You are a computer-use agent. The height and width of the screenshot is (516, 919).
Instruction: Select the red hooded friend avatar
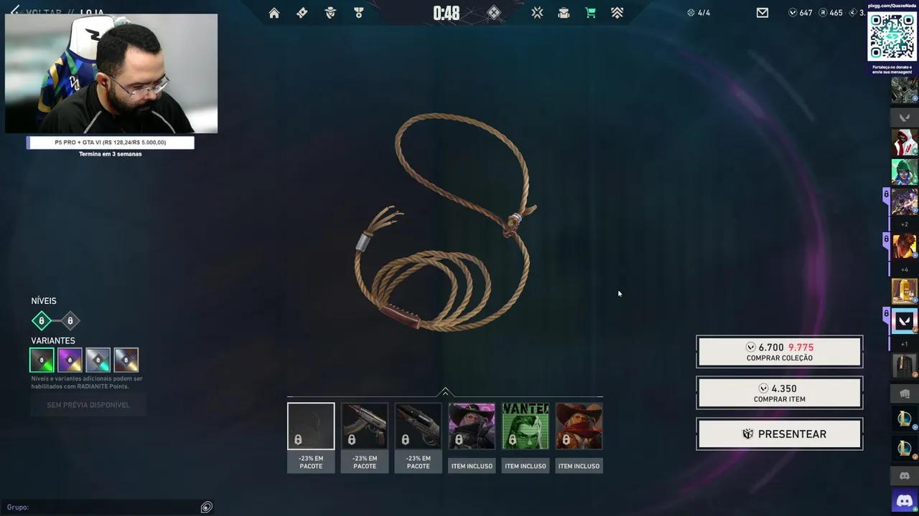tap(905, 143)
